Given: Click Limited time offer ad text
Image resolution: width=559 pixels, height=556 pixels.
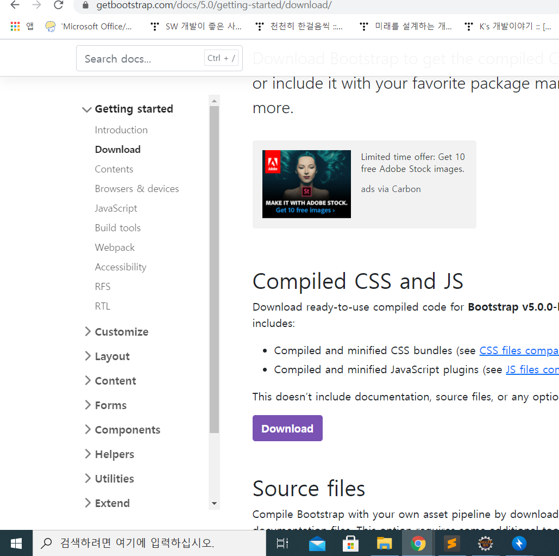Looking at the screenshot, I should [412, 163].
